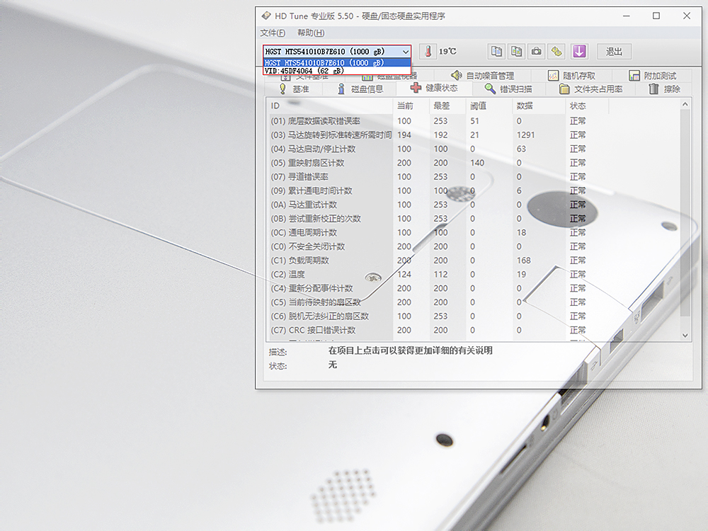Select row (0C) 通电周期计数
The height and width of the screenshot is (531, 708).
coord(473,233)
